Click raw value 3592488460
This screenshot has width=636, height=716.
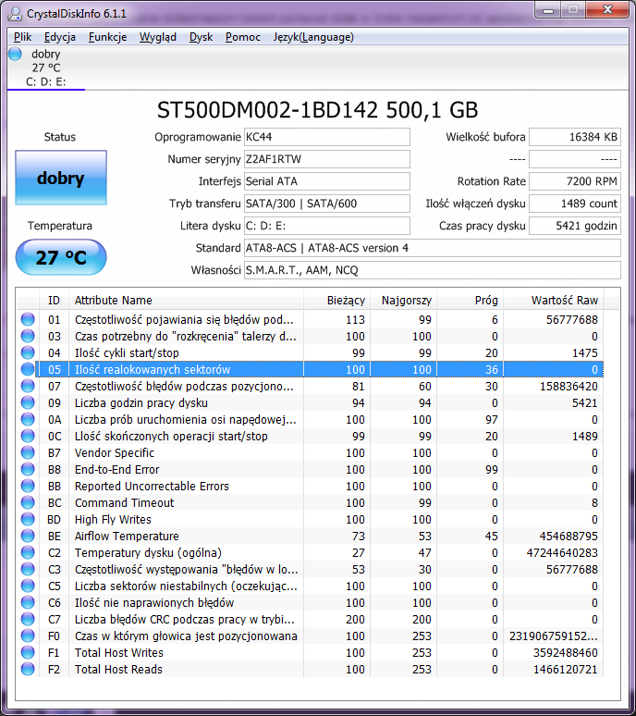point(566,653)
